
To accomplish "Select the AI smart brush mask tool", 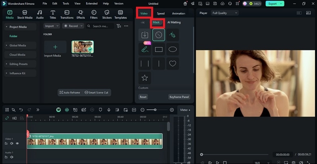I will 144,49.
